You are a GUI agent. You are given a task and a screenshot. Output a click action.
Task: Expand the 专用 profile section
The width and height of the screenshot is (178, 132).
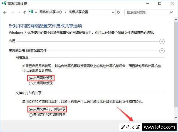point(162,41)
